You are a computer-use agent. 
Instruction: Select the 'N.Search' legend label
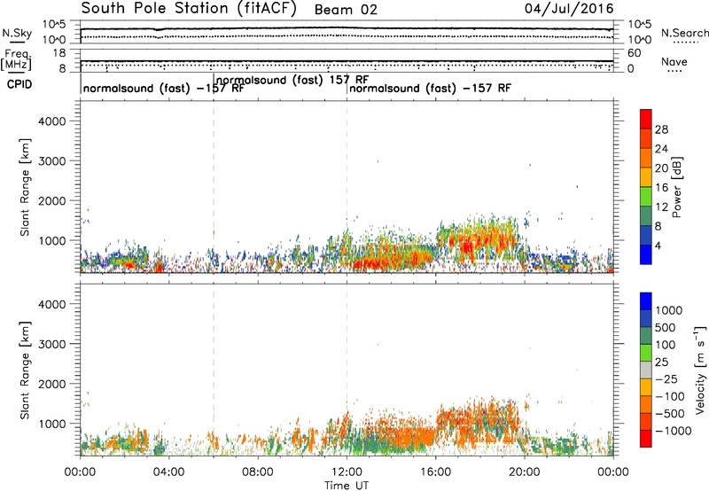click(685, 33)
